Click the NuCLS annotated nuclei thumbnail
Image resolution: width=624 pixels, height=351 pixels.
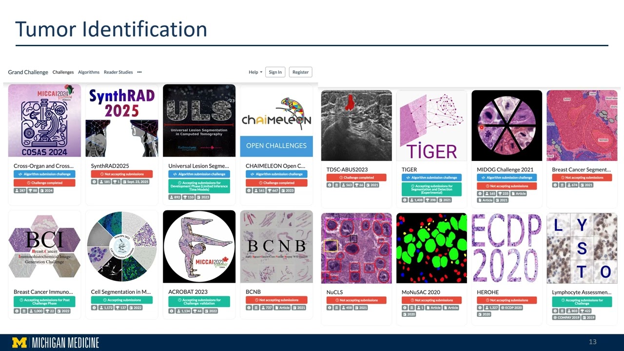[356, 248]
